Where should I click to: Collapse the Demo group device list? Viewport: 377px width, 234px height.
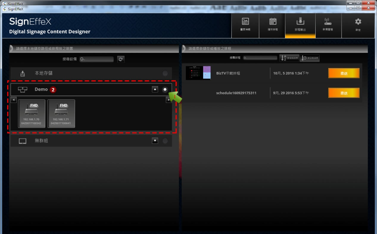155,89
